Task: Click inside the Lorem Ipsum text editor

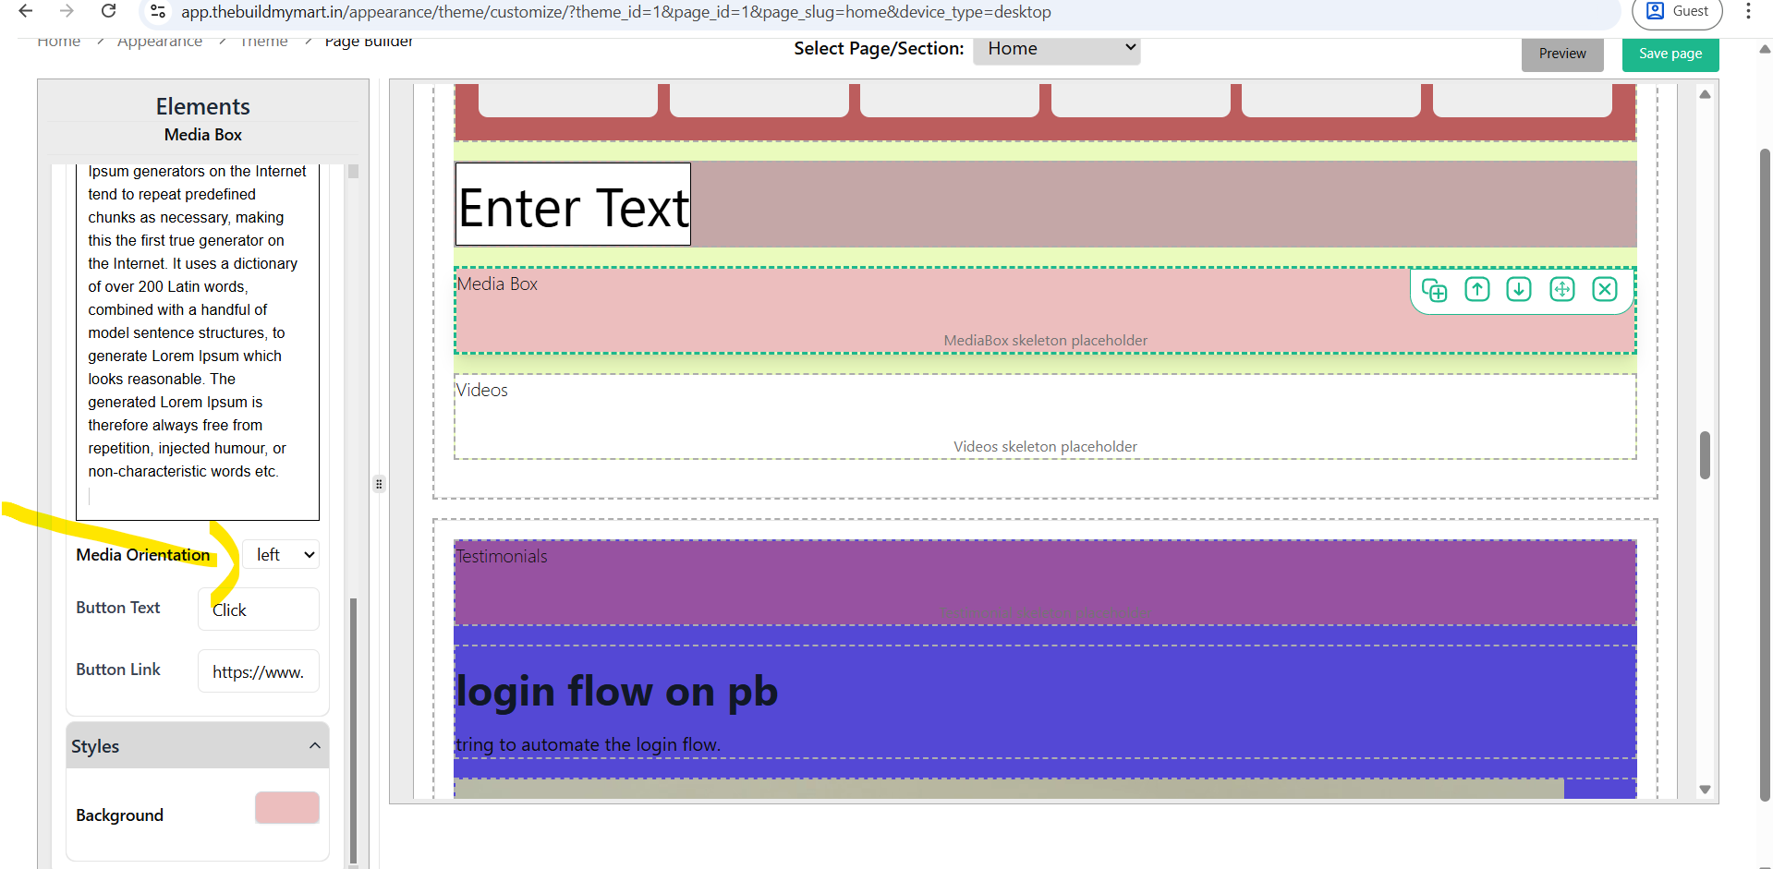Action: tap(198, 342)
